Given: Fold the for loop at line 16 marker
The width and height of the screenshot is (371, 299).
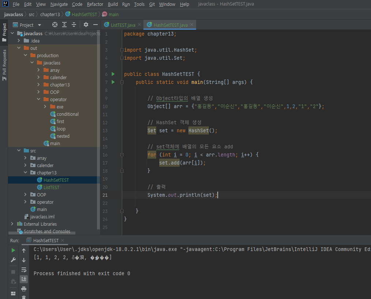Looking at the screenshot, I should [x=122, y=155].
